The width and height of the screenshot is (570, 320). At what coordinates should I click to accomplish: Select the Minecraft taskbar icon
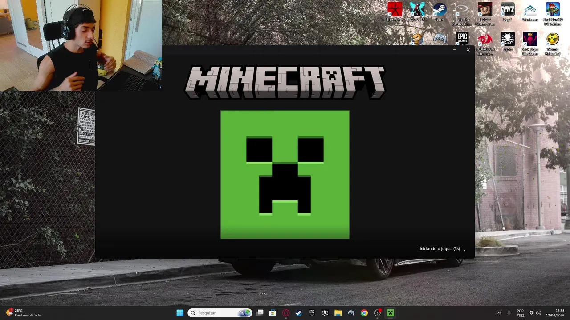point(391,313)
